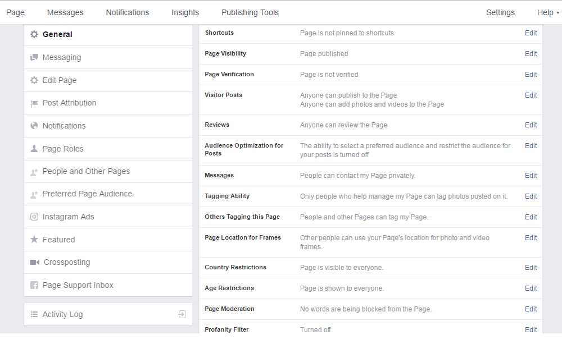
Task: Click the Featured star icon
Action: (34, 239)
